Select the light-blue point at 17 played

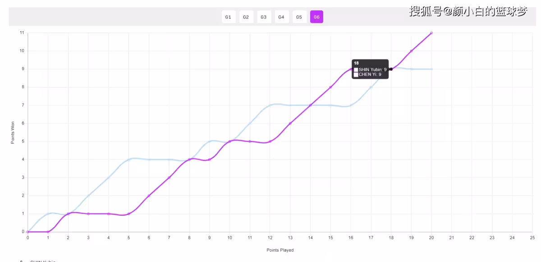(371, 87)
